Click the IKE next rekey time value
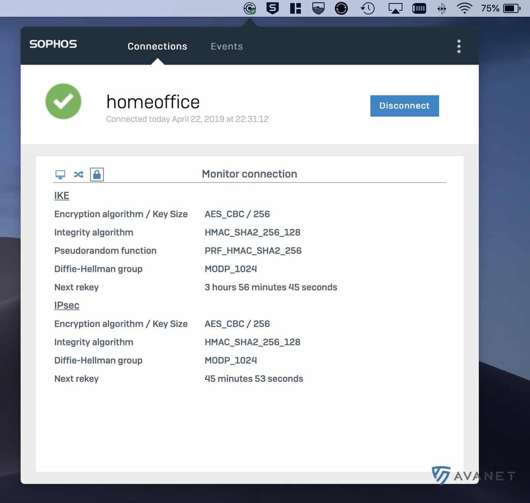The image size is (530, 503). pyautogui.click(x=271, y=287)
